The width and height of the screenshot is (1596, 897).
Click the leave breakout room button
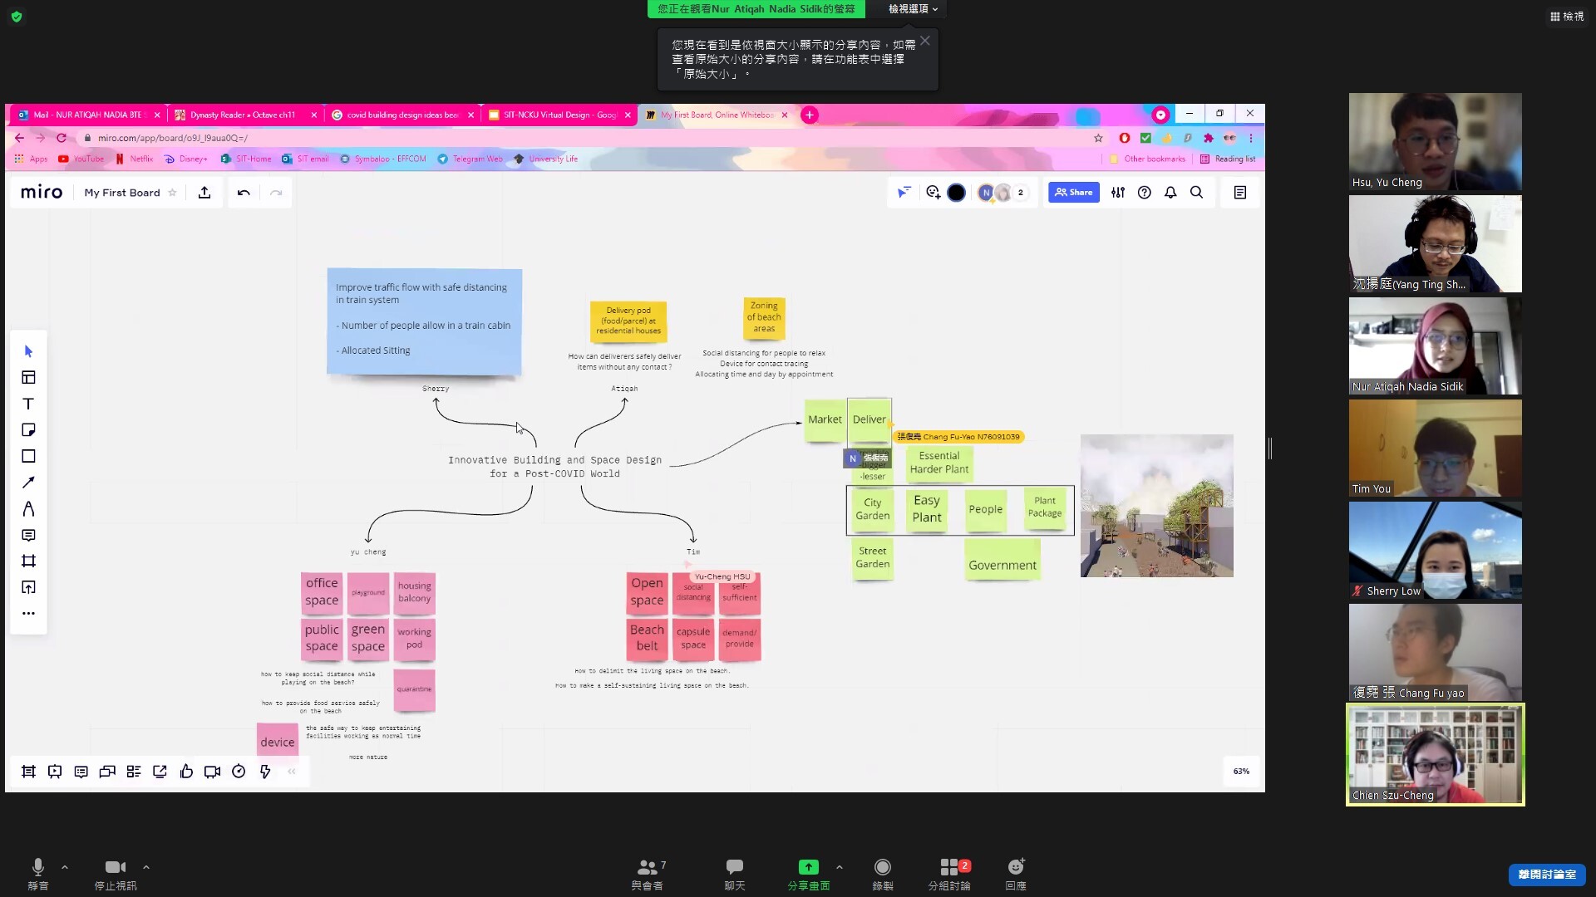point(1547,874)
